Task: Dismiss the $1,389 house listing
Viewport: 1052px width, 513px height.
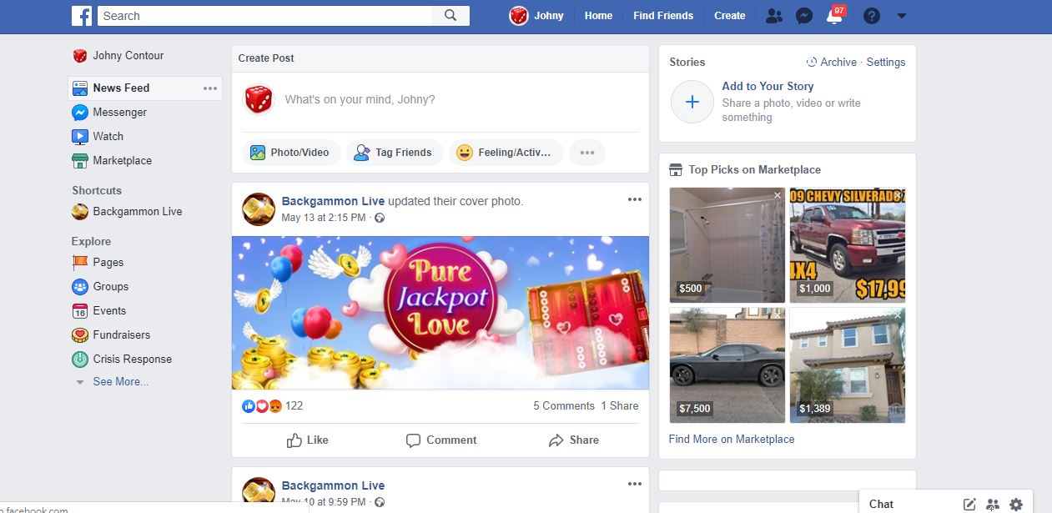Action: pos(898,315)
